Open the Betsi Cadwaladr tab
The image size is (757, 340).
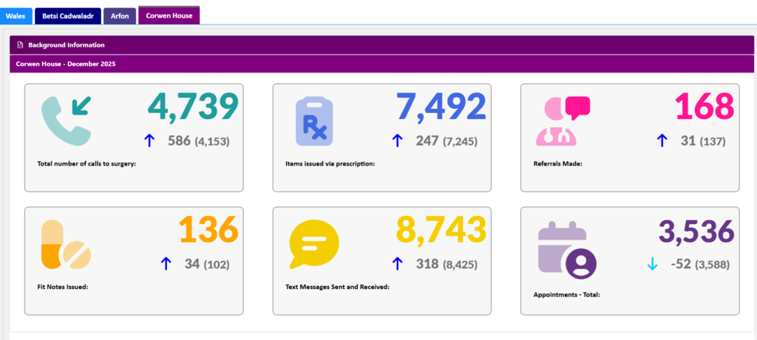[66, 15]
